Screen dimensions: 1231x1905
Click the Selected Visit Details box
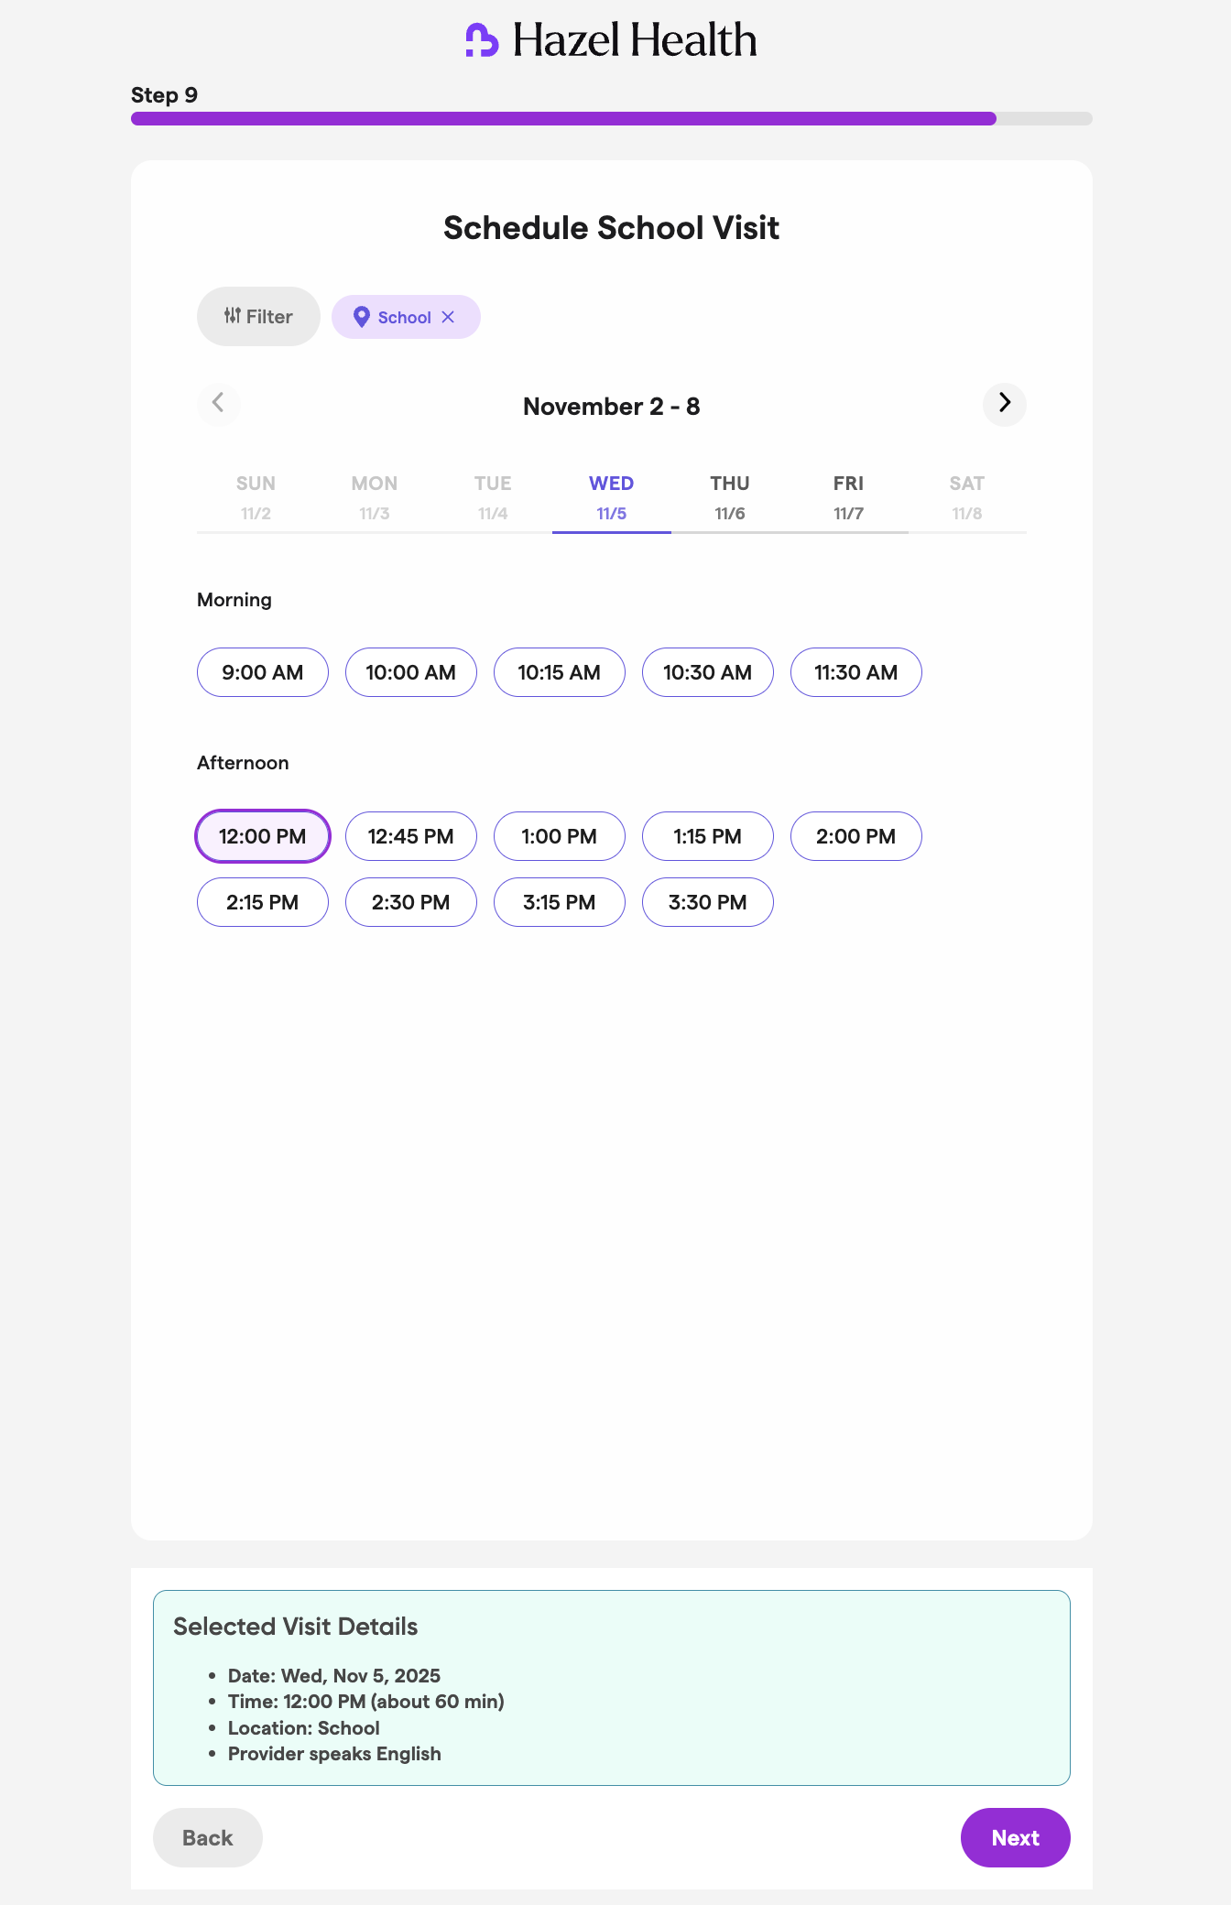pyautogui.click(x=611, y=1687)
